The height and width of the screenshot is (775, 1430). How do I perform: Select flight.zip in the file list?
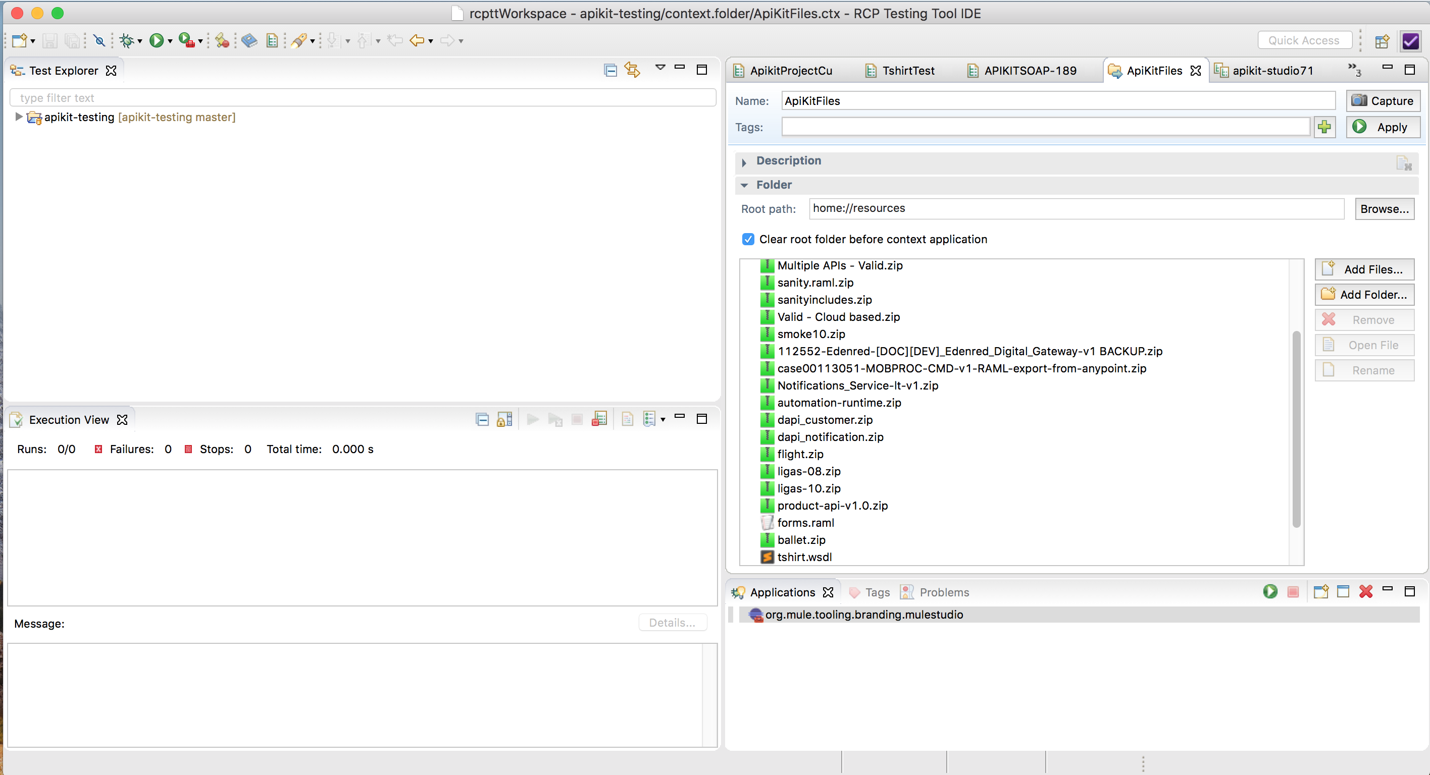pyautogui.click(x=800, y=454)
